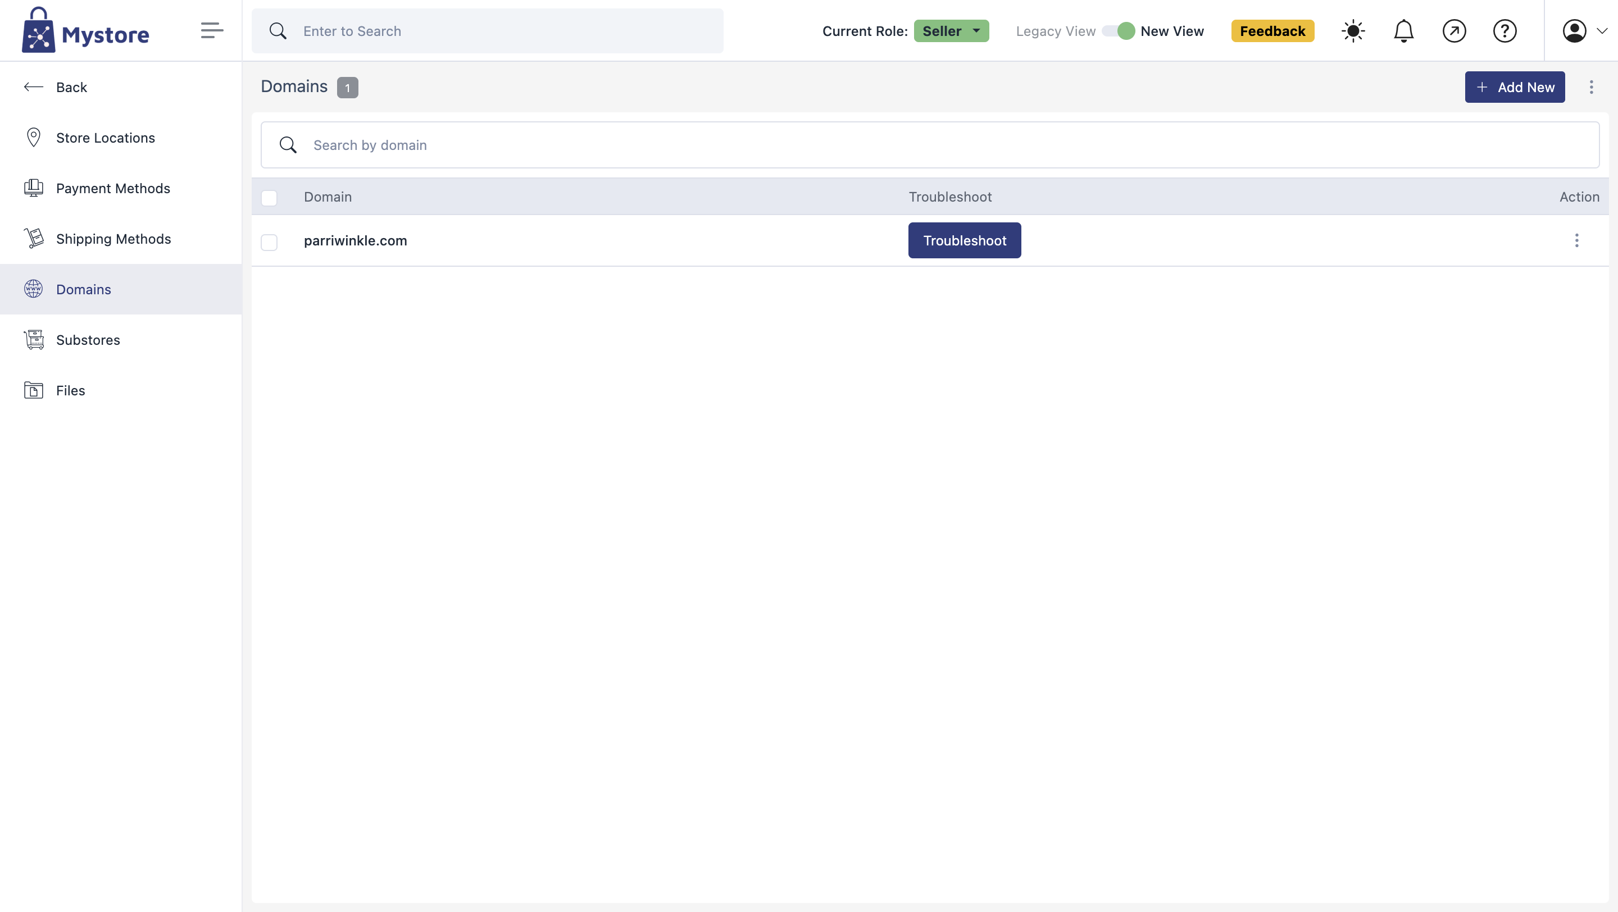Click the domains count badge

click(x=347, y=88)
